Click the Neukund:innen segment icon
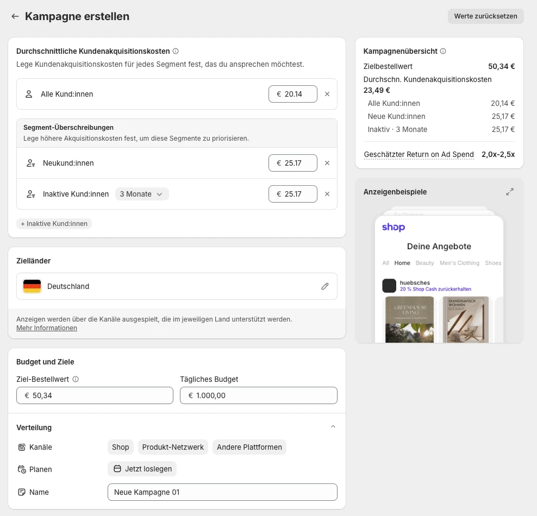Viewport: 537px width, 516px height. pyautogui.click(x=31, y=163)
